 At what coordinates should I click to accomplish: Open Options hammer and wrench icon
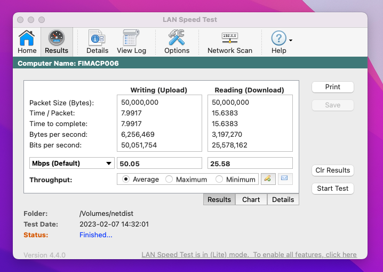coord(177,42)
